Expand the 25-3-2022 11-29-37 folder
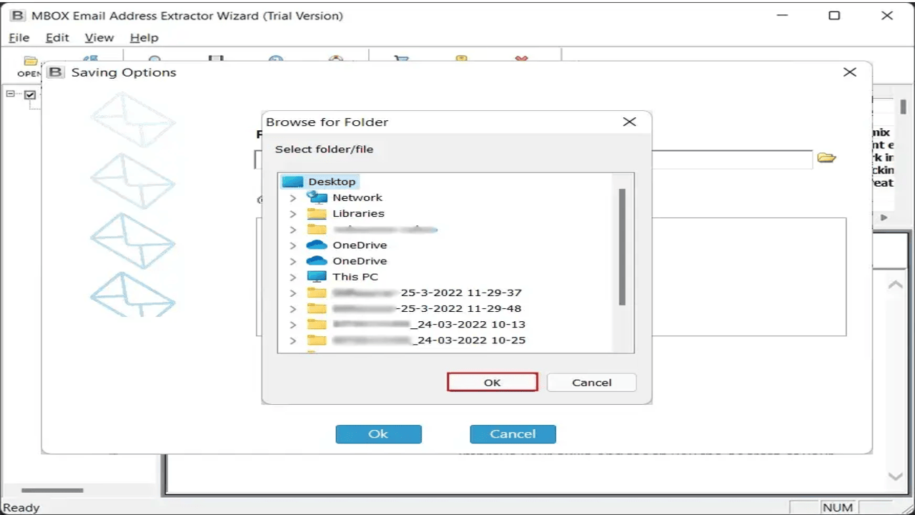This screenshot has width=915, height=515. [293, 293]
